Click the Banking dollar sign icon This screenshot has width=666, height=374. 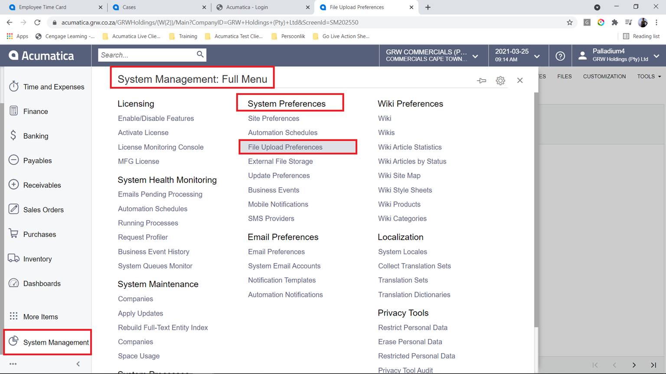[x=14, y=136]
